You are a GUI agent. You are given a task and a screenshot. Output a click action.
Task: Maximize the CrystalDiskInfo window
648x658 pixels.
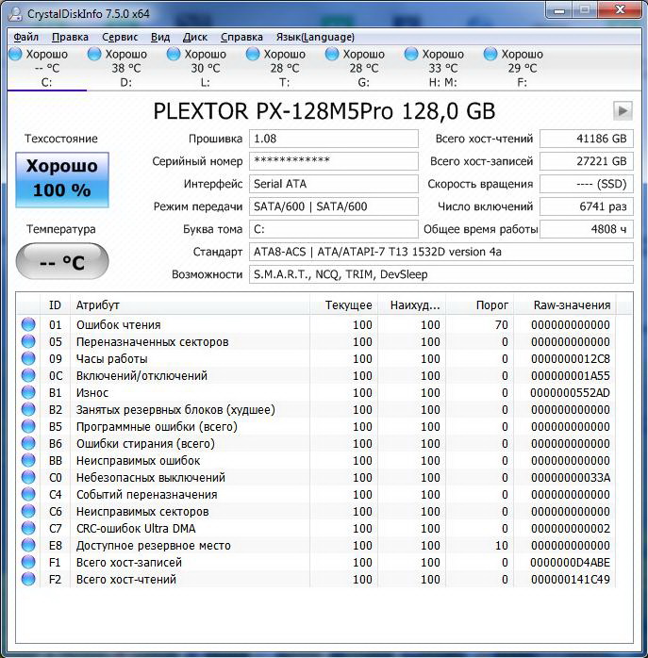click(585, 10)
